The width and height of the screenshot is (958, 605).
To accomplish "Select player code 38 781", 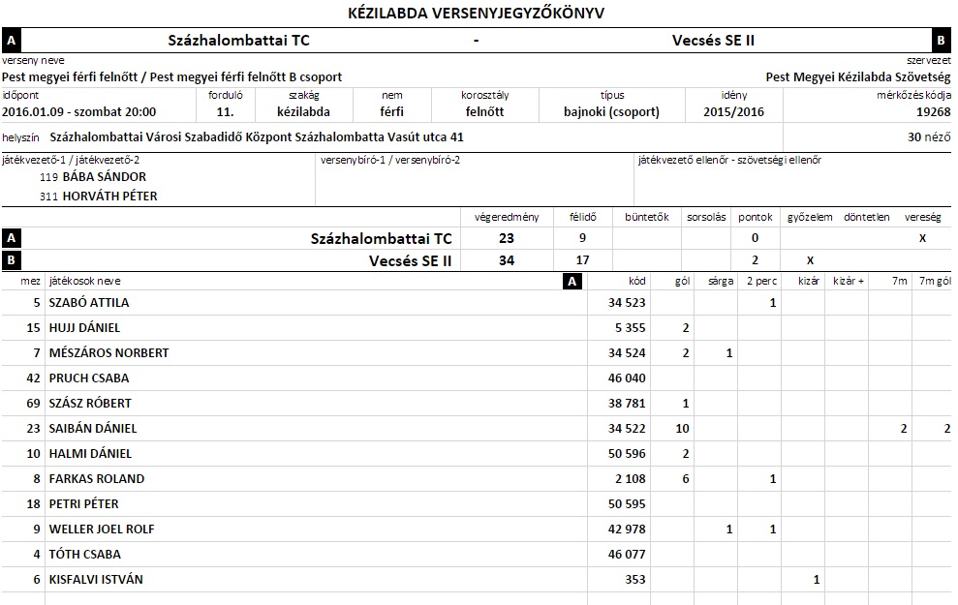I will [627, 404].
